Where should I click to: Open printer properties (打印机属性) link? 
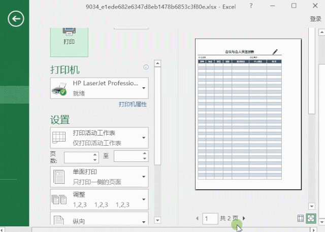133,104
